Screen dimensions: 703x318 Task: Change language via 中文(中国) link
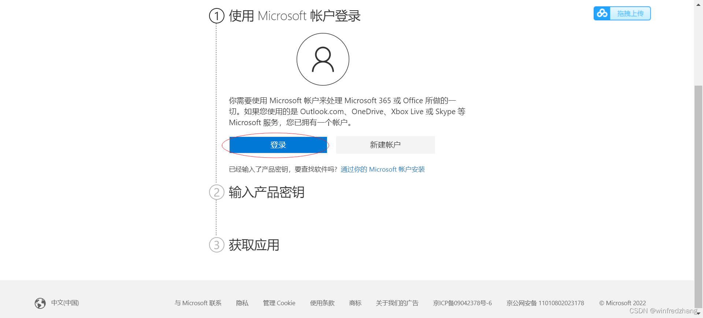click(x=65, y=303)
